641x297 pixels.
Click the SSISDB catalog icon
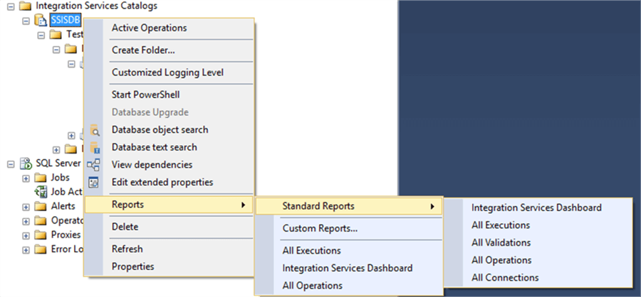(x=41, y=20)
